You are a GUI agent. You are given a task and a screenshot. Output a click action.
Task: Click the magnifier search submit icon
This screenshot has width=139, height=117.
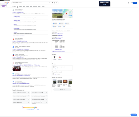57,3
